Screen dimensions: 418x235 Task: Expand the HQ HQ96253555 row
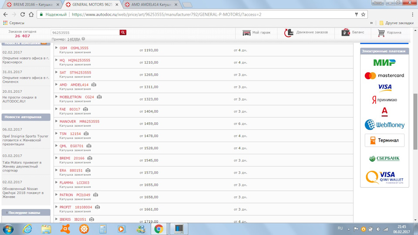(x=56, y=60)
